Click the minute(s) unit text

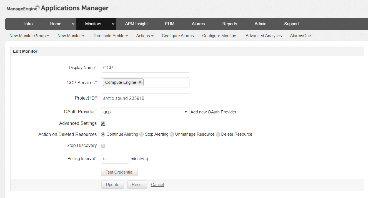139,159
